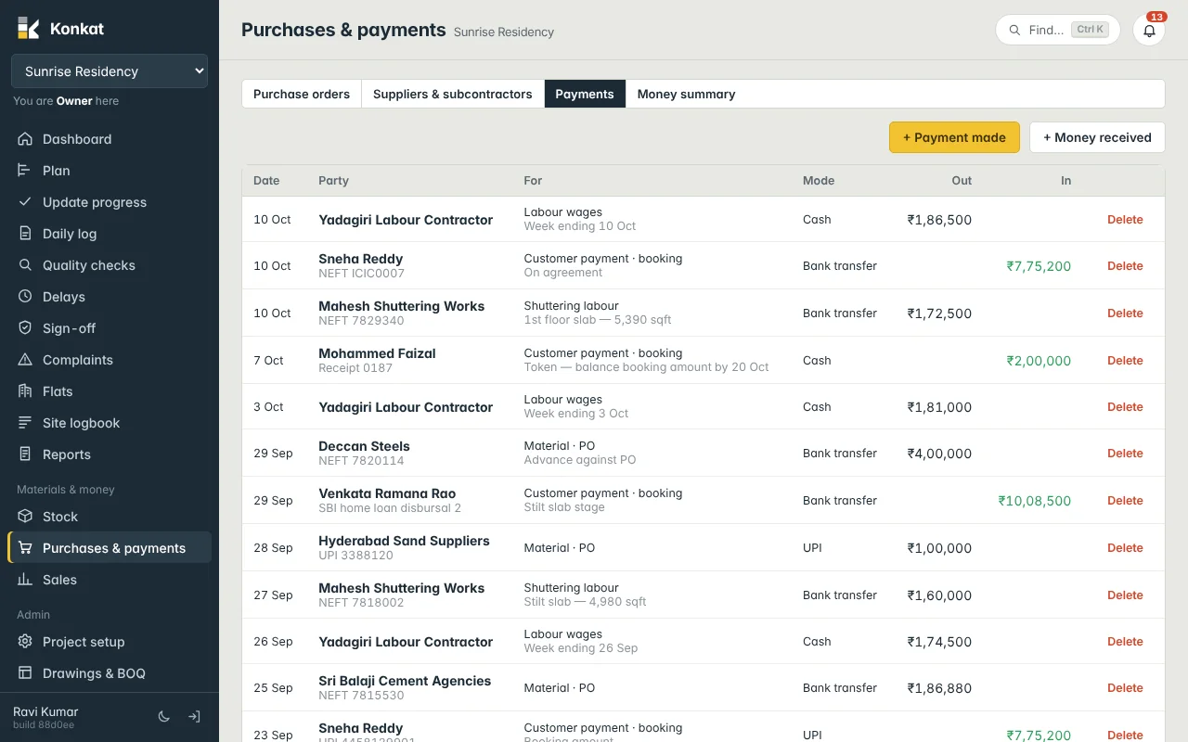
Task: Toggle dark mode with moon icon
Action: pos(164,717)
